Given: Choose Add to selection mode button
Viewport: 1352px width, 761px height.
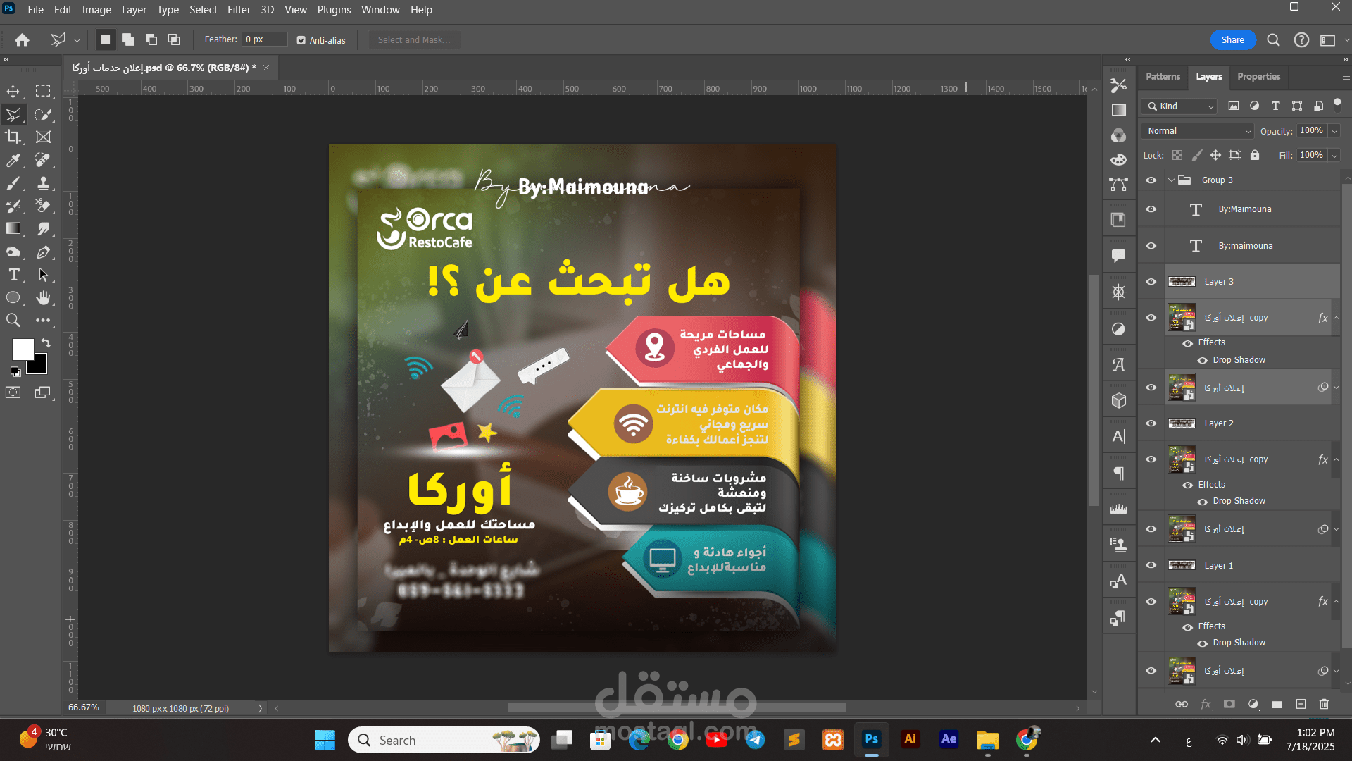Looking at the screenshot, I should click(128, 40).
